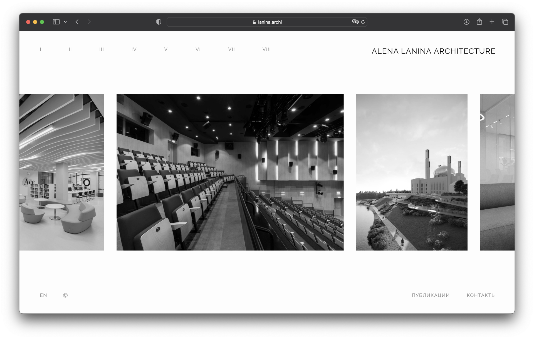Open section II in the navigation
This screenshot has height=339, width=534.
(x=70, y=49)
